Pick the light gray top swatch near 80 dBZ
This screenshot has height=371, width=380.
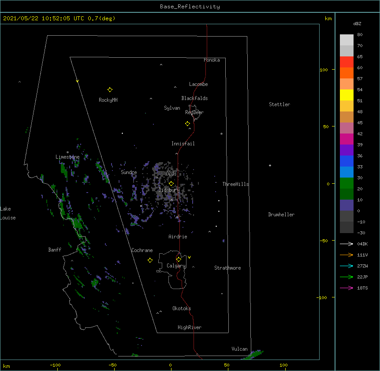point(346,40)
